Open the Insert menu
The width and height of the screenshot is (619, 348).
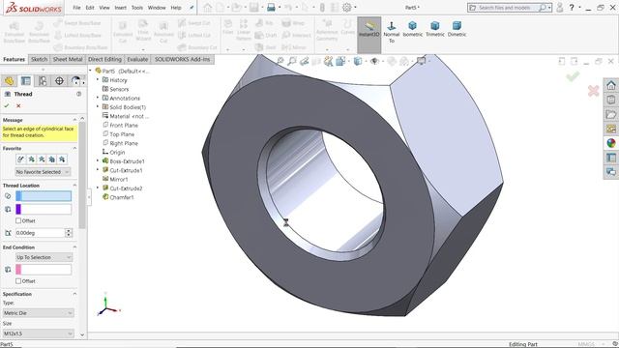(x=120, y=8)
